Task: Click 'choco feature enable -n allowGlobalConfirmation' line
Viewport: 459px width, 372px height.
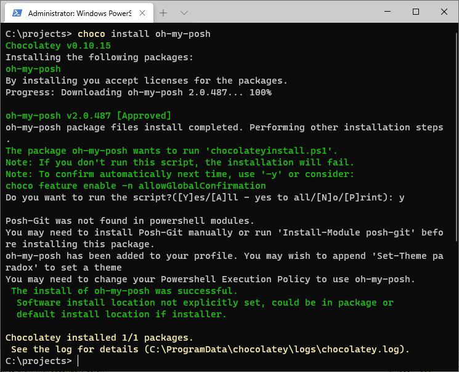Action: tap(136, 186)
